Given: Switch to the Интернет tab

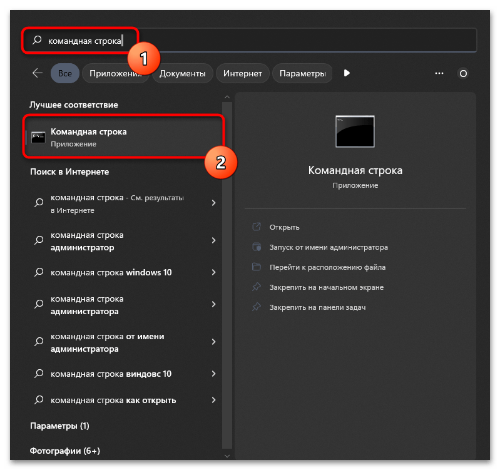Looking at the screenshot, I should coord(243,73).
